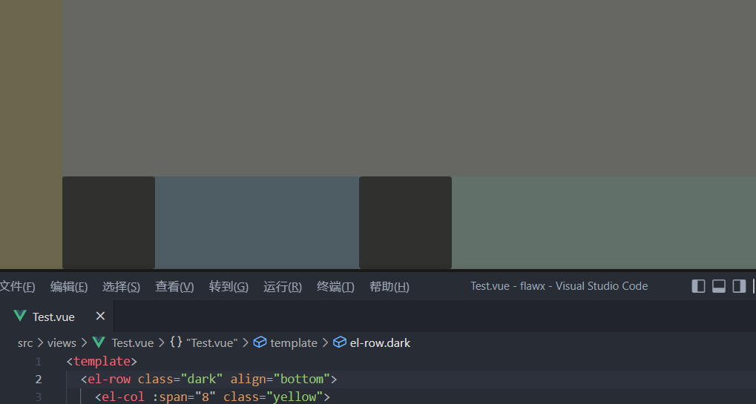Expand the chevron after src breadcrumb
The width and height of the screenshot is (756, 404).
40,343
